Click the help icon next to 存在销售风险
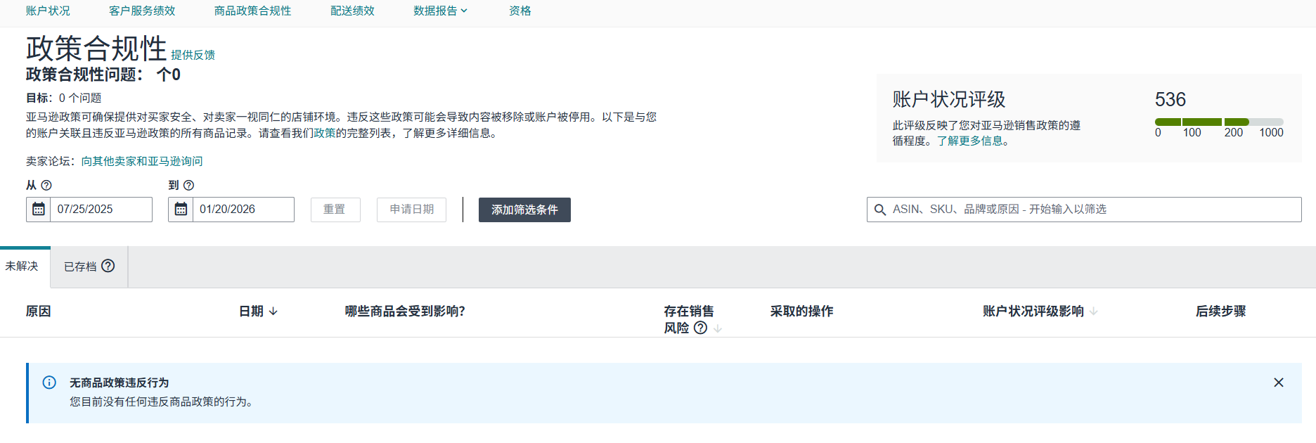 click(700, 328)
